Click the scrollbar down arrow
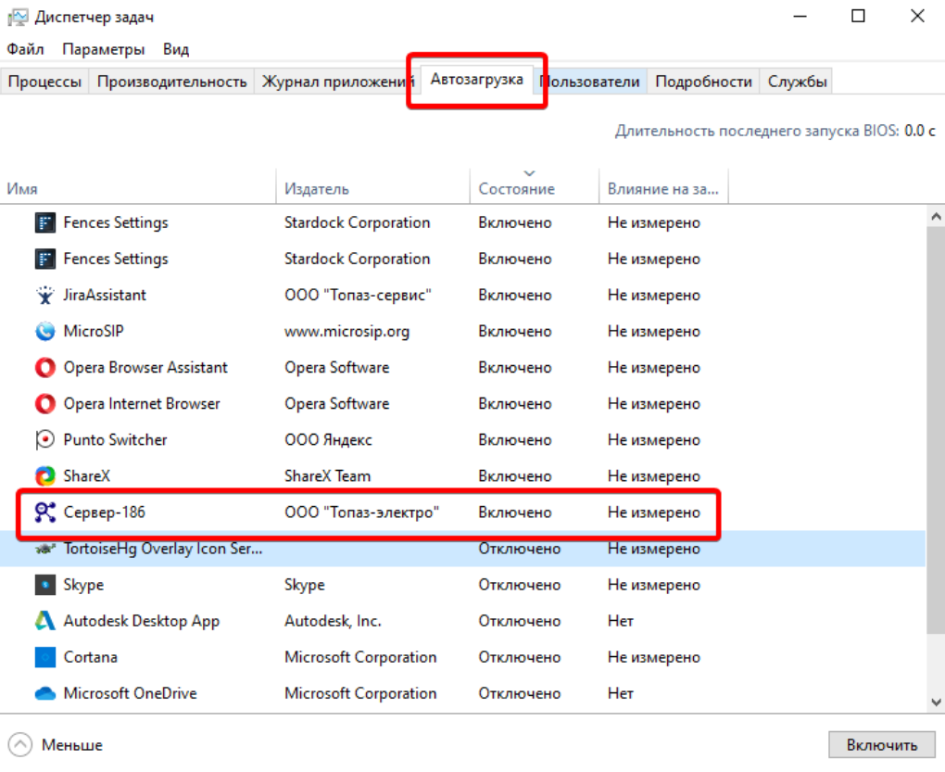This screenshot has width=945, height=772. pyautogui.click(x=936, y=702)
